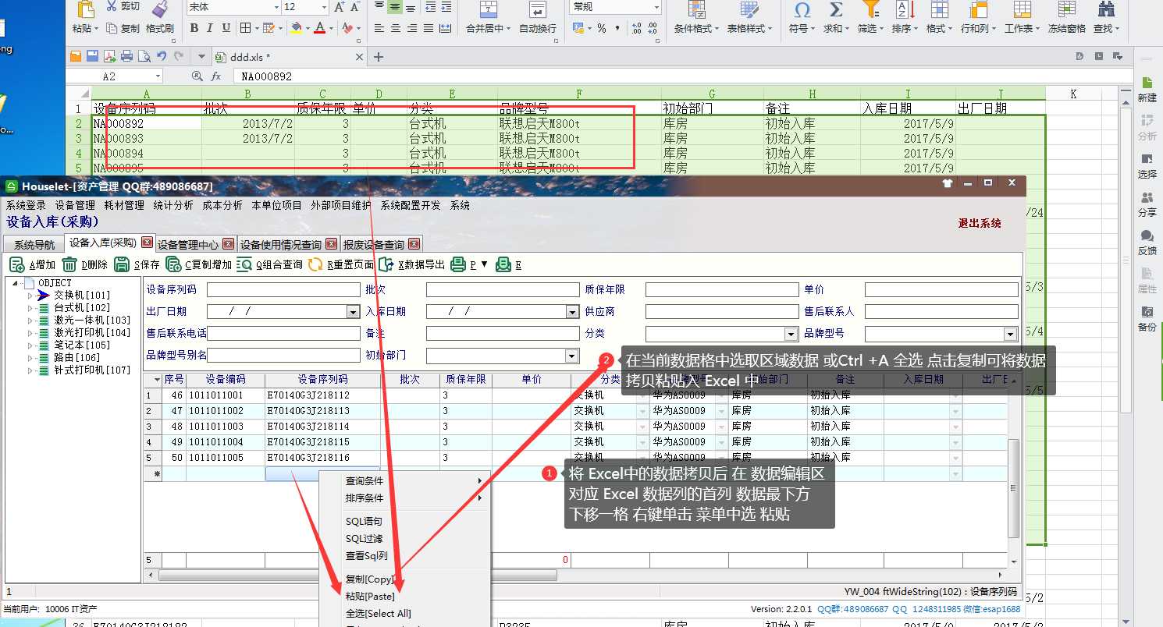
Task: Open the 品牌型号 combo box in form
Action: click(x=1011, y=333)
